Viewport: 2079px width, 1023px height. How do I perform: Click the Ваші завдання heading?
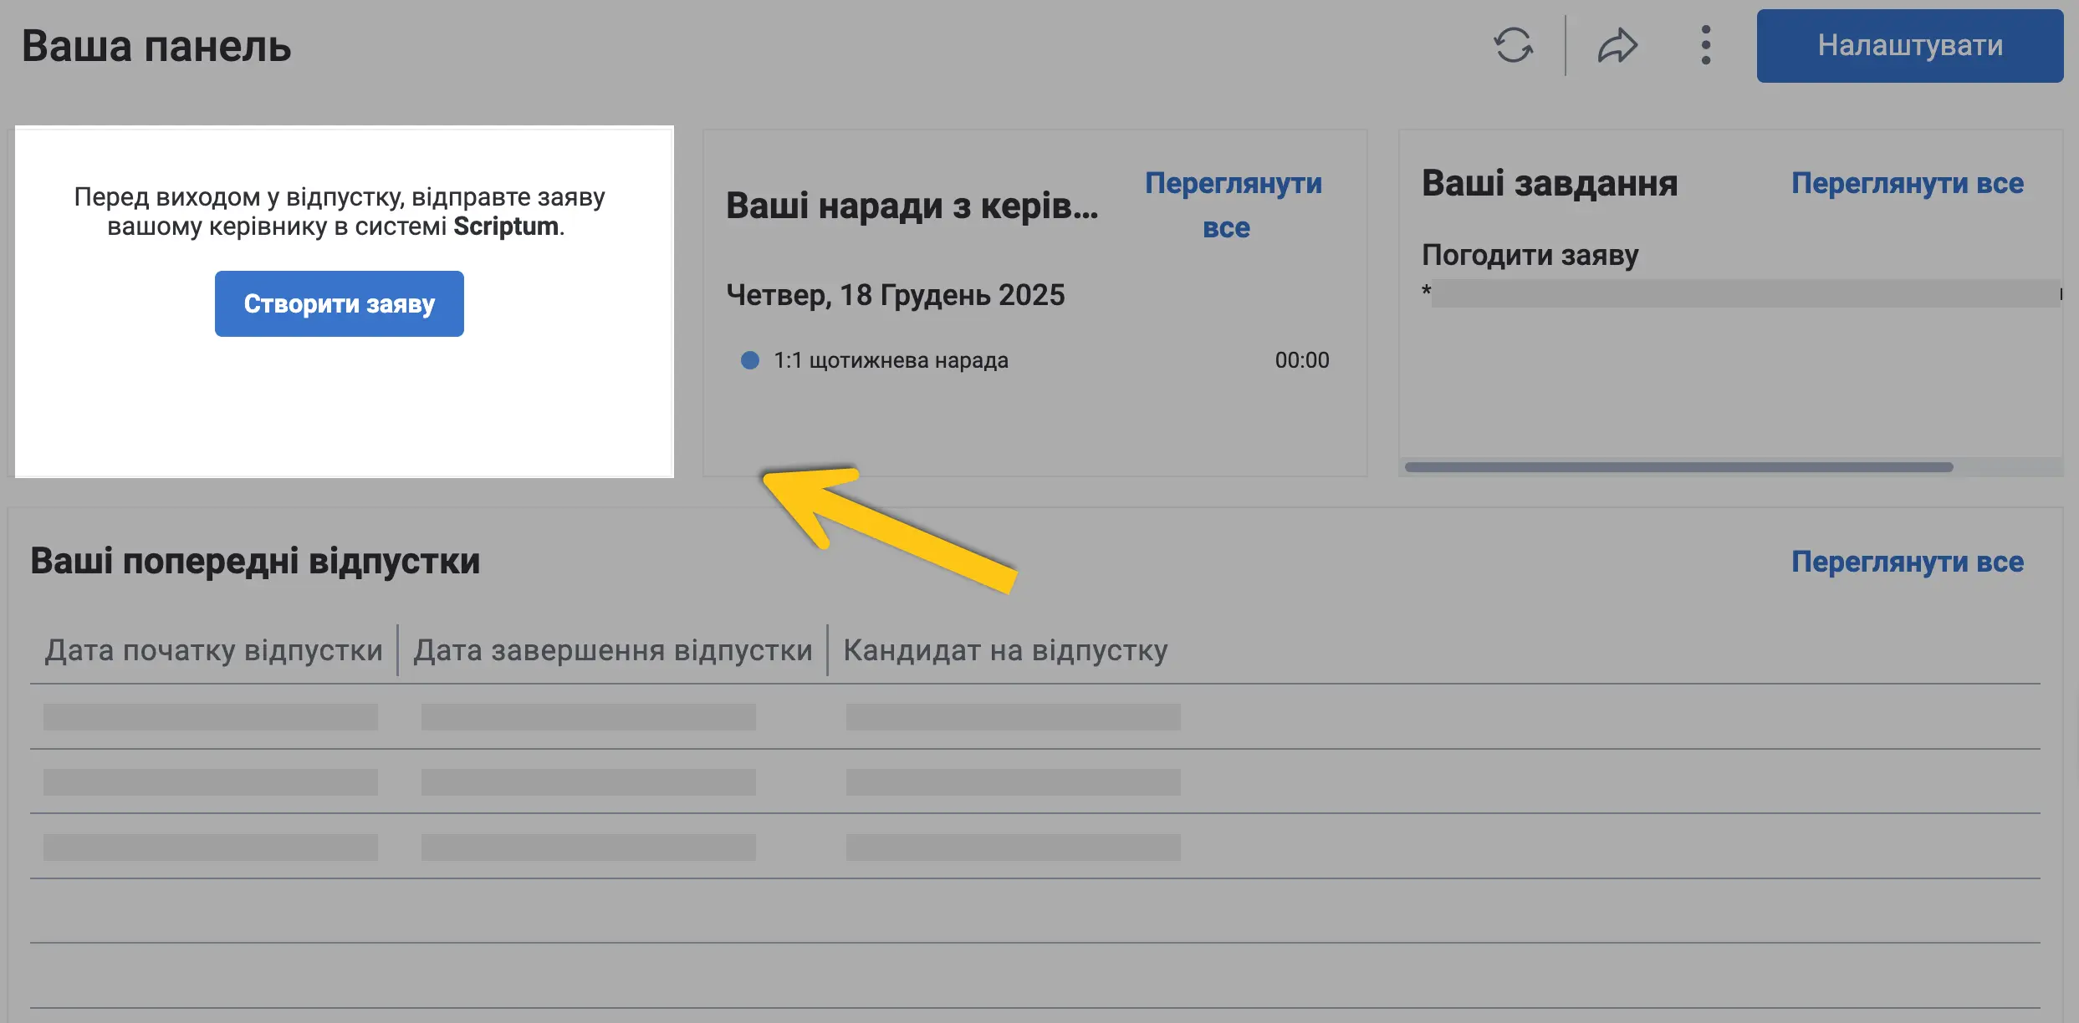[1550, 183]
